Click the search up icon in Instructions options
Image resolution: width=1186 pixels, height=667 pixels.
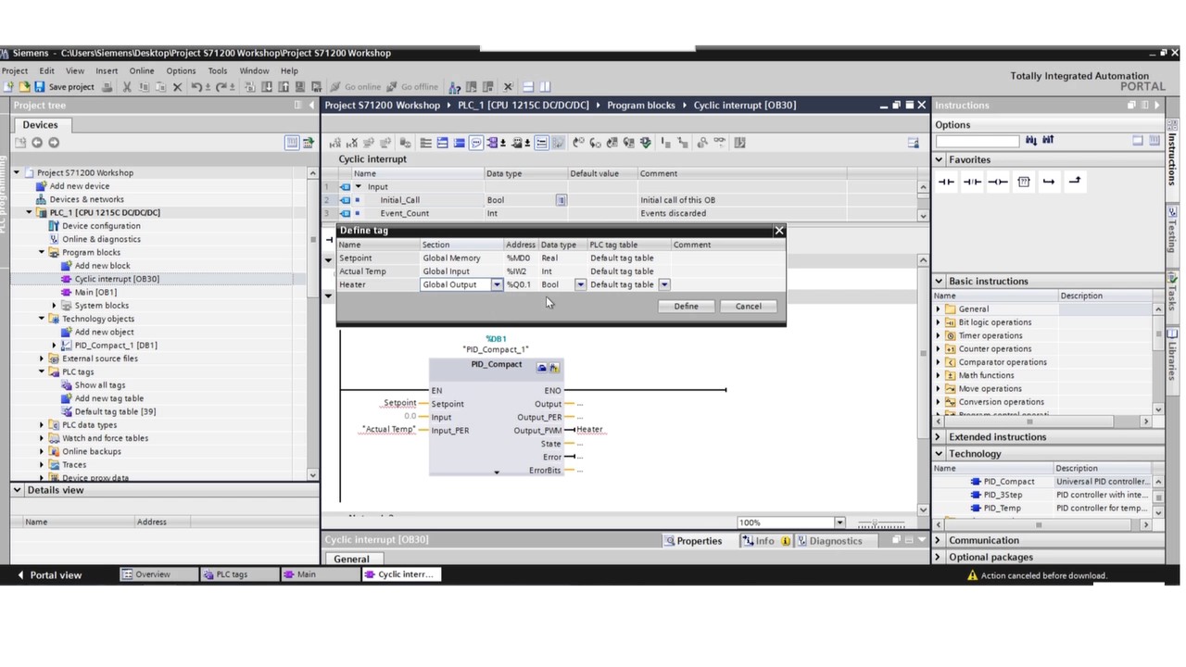pos(1048,141)
